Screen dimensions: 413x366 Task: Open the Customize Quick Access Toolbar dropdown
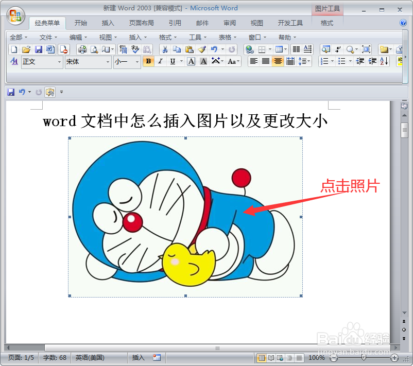pyautogui.click(x=61, y=92)
